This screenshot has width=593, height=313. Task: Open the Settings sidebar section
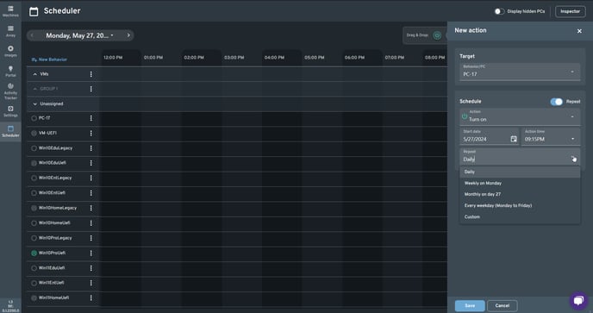(x=10, y=111)
